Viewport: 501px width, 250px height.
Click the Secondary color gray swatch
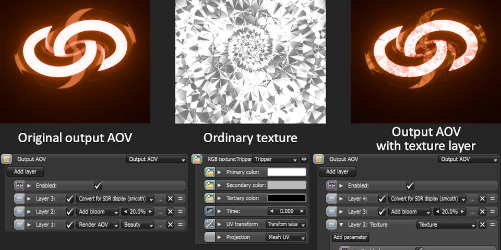point(287,185)
